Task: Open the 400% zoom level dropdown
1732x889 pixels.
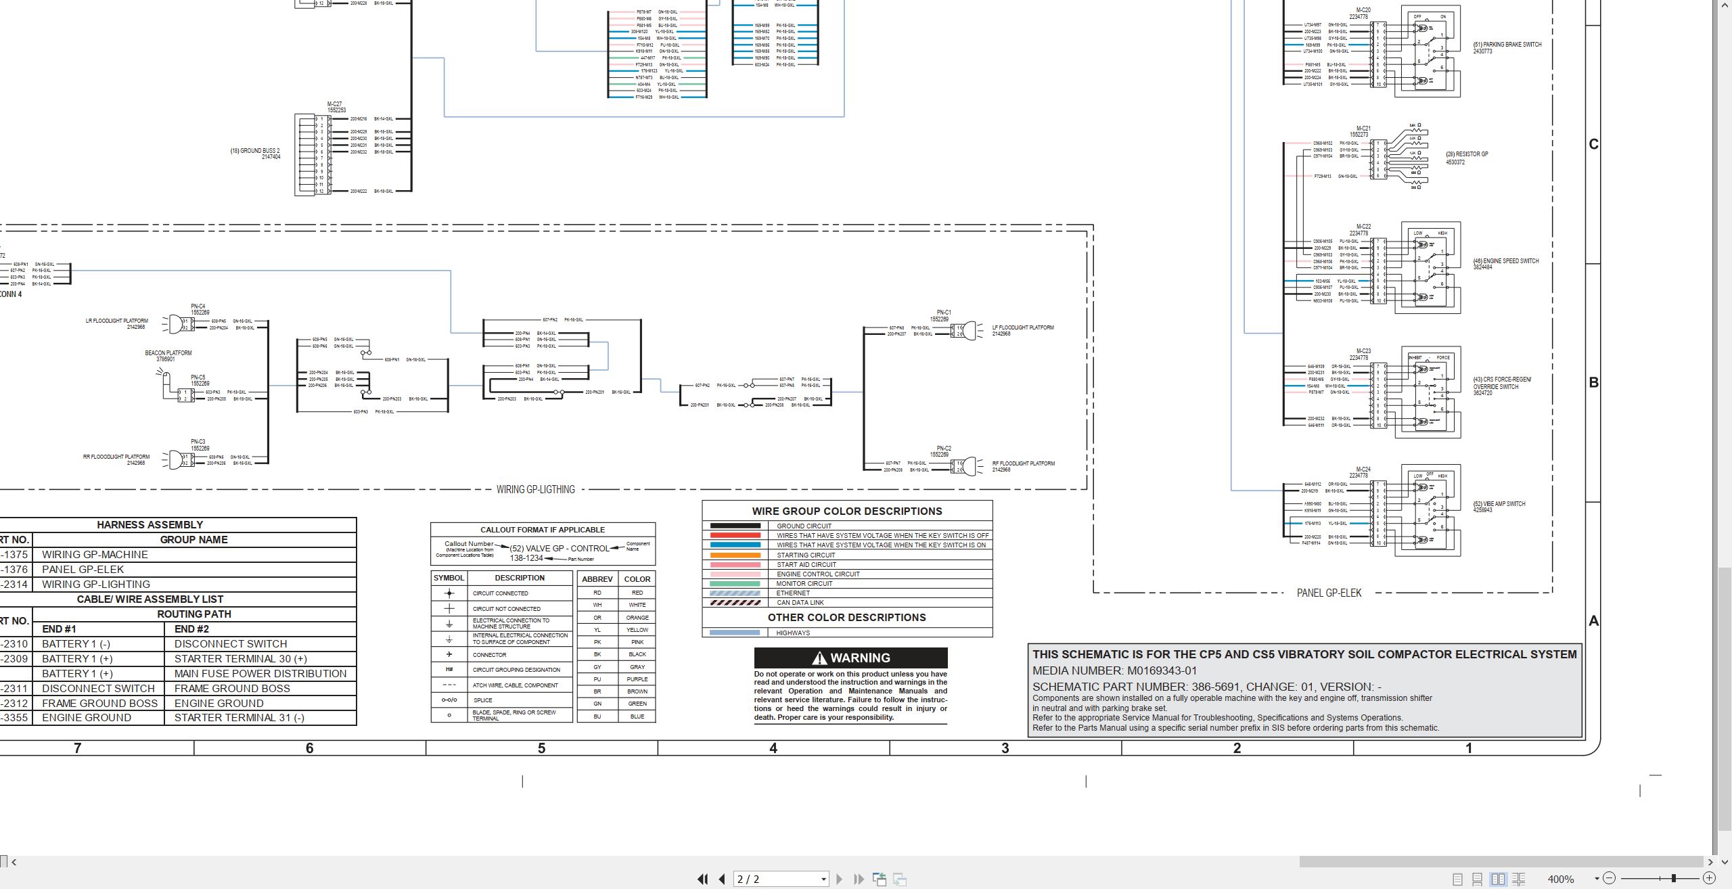Action: [1597, 879]
